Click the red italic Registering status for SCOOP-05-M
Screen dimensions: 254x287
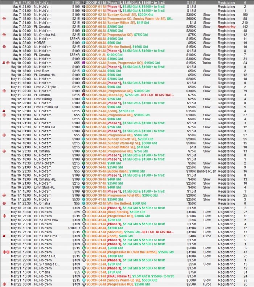(x=226, y=27)
